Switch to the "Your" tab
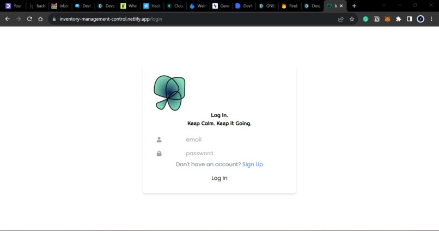The height and width of the screenshot is (231, 439). coord(14,6)
